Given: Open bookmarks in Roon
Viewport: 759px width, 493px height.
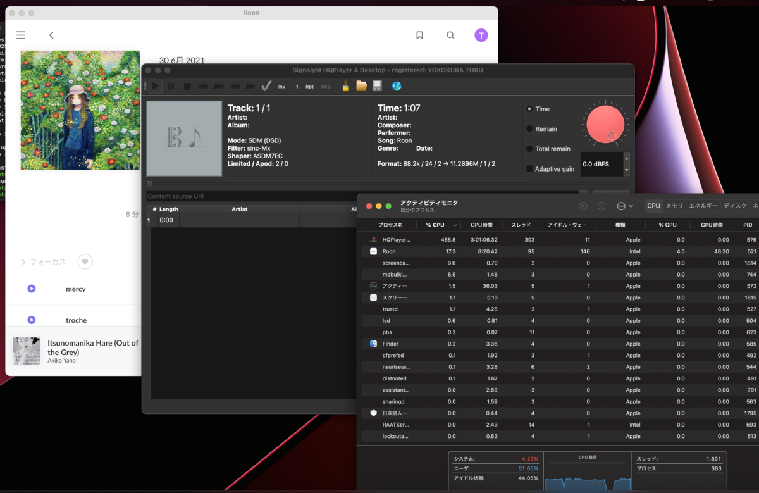Looking at the screenshot, I should [x=419, y=35].
